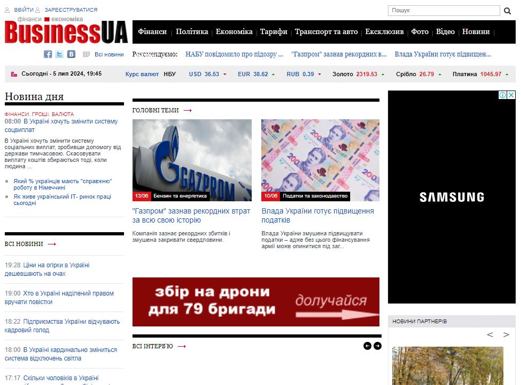Focus the Пошук search field

click(x=444, y=11)
